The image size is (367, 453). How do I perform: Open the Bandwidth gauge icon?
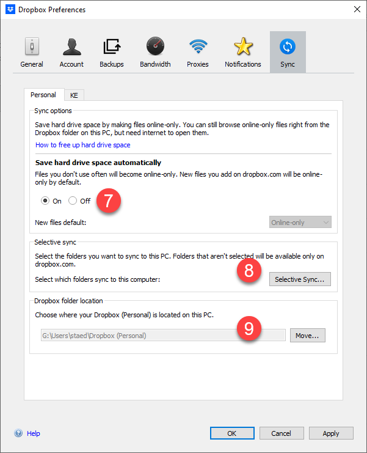coord(155,46)
